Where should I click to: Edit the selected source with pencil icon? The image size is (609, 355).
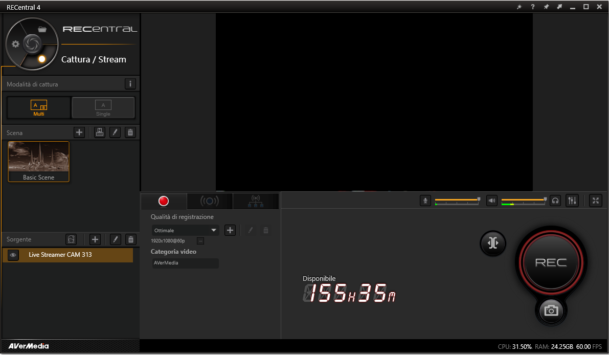[x=116, y=239]
